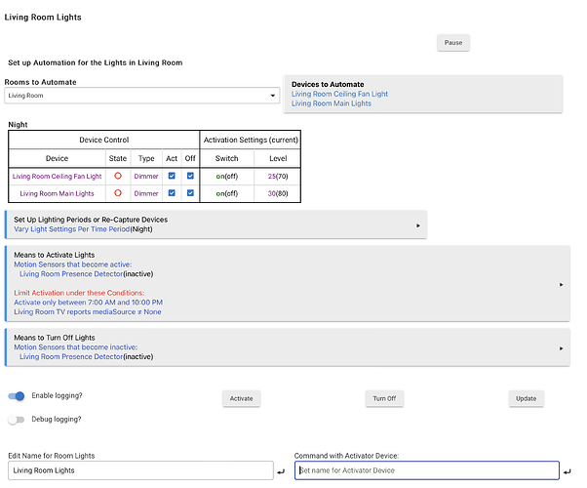Click the Turn Off button
The width and height of the screenshot is (587, 488).
click(384, 398)
